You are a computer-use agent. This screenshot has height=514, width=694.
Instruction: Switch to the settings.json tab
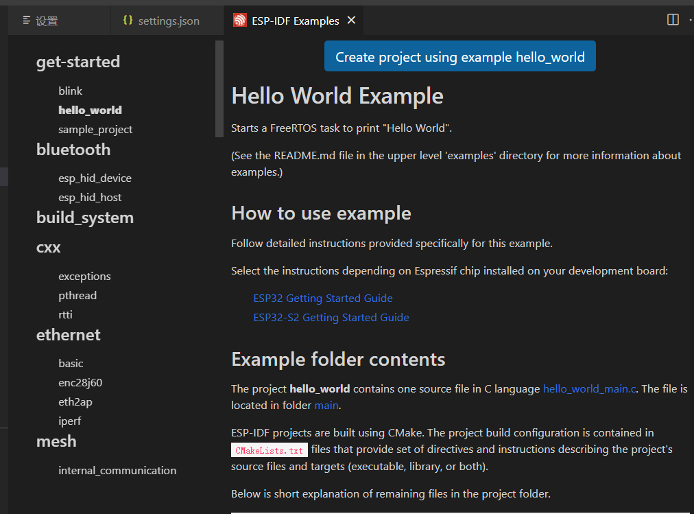167,21
